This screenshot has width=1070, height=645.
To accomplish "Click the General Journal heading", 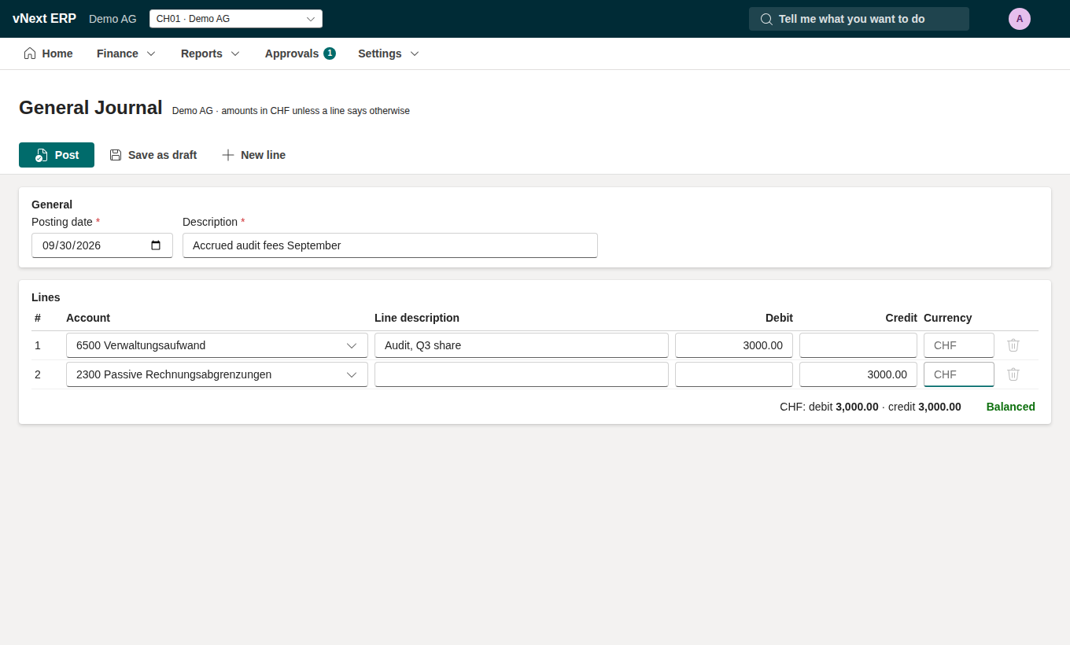I will coord(90,108).
